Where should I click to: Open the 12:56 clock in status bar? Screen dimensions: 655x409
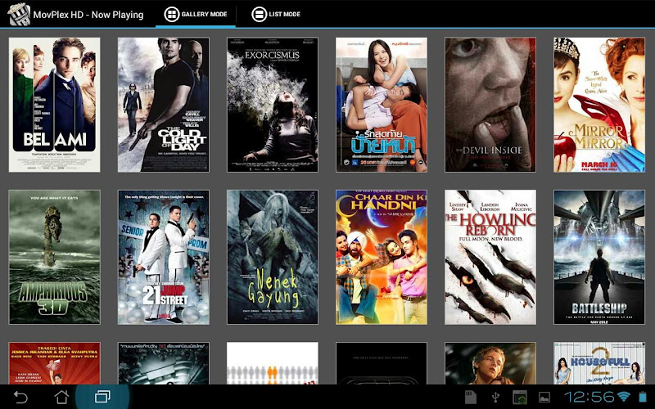tap(589, 397)
